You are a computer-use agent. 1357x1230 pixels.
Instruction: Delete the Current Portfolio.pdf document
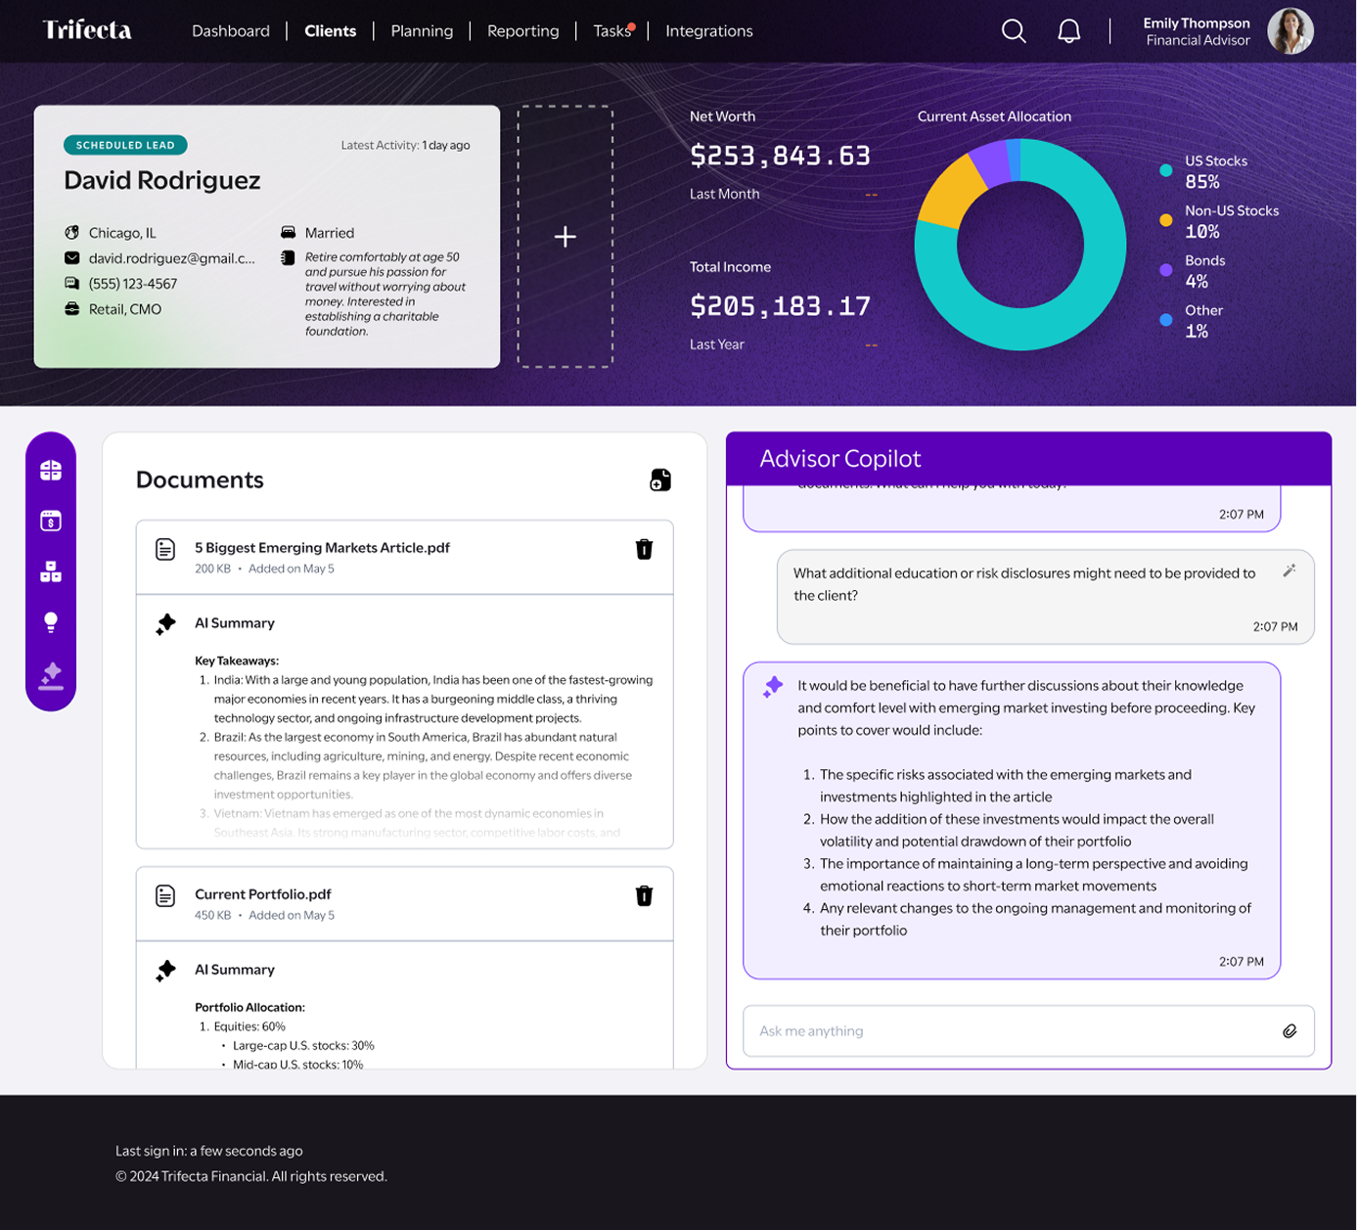pos(644,895)
